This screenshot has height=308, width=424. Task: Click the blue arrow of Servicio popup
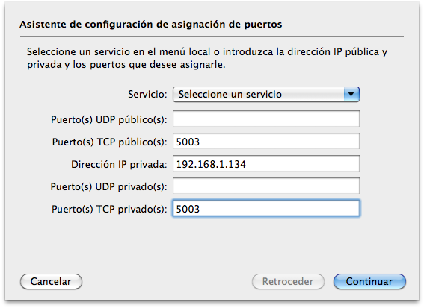[x=351, y=95]
